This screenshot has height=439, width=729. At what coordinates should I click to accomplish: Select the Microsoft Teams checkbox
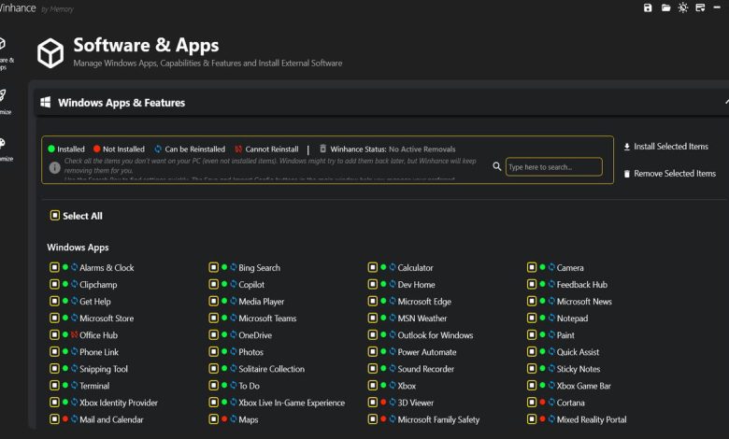(213, 319)
